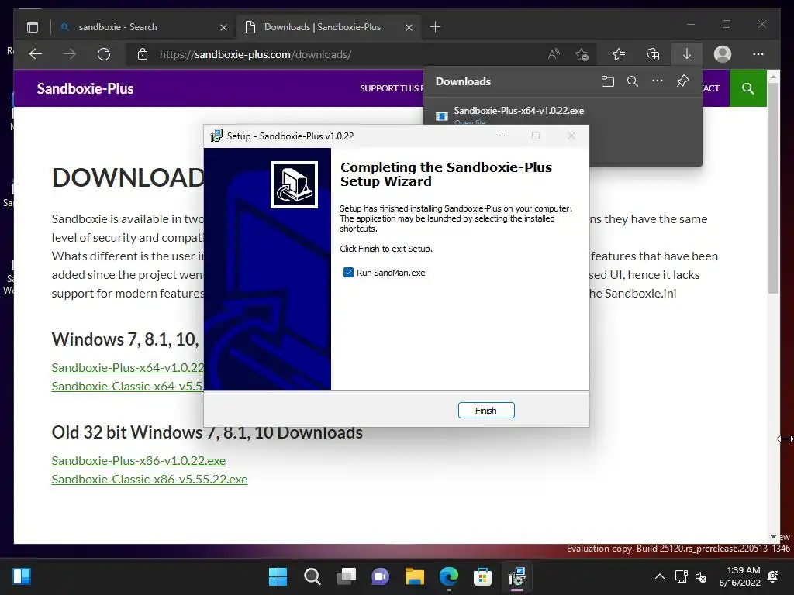
Task: Click the Sandboxie setup taskbar icon
Action: click(x=517, y=576)
